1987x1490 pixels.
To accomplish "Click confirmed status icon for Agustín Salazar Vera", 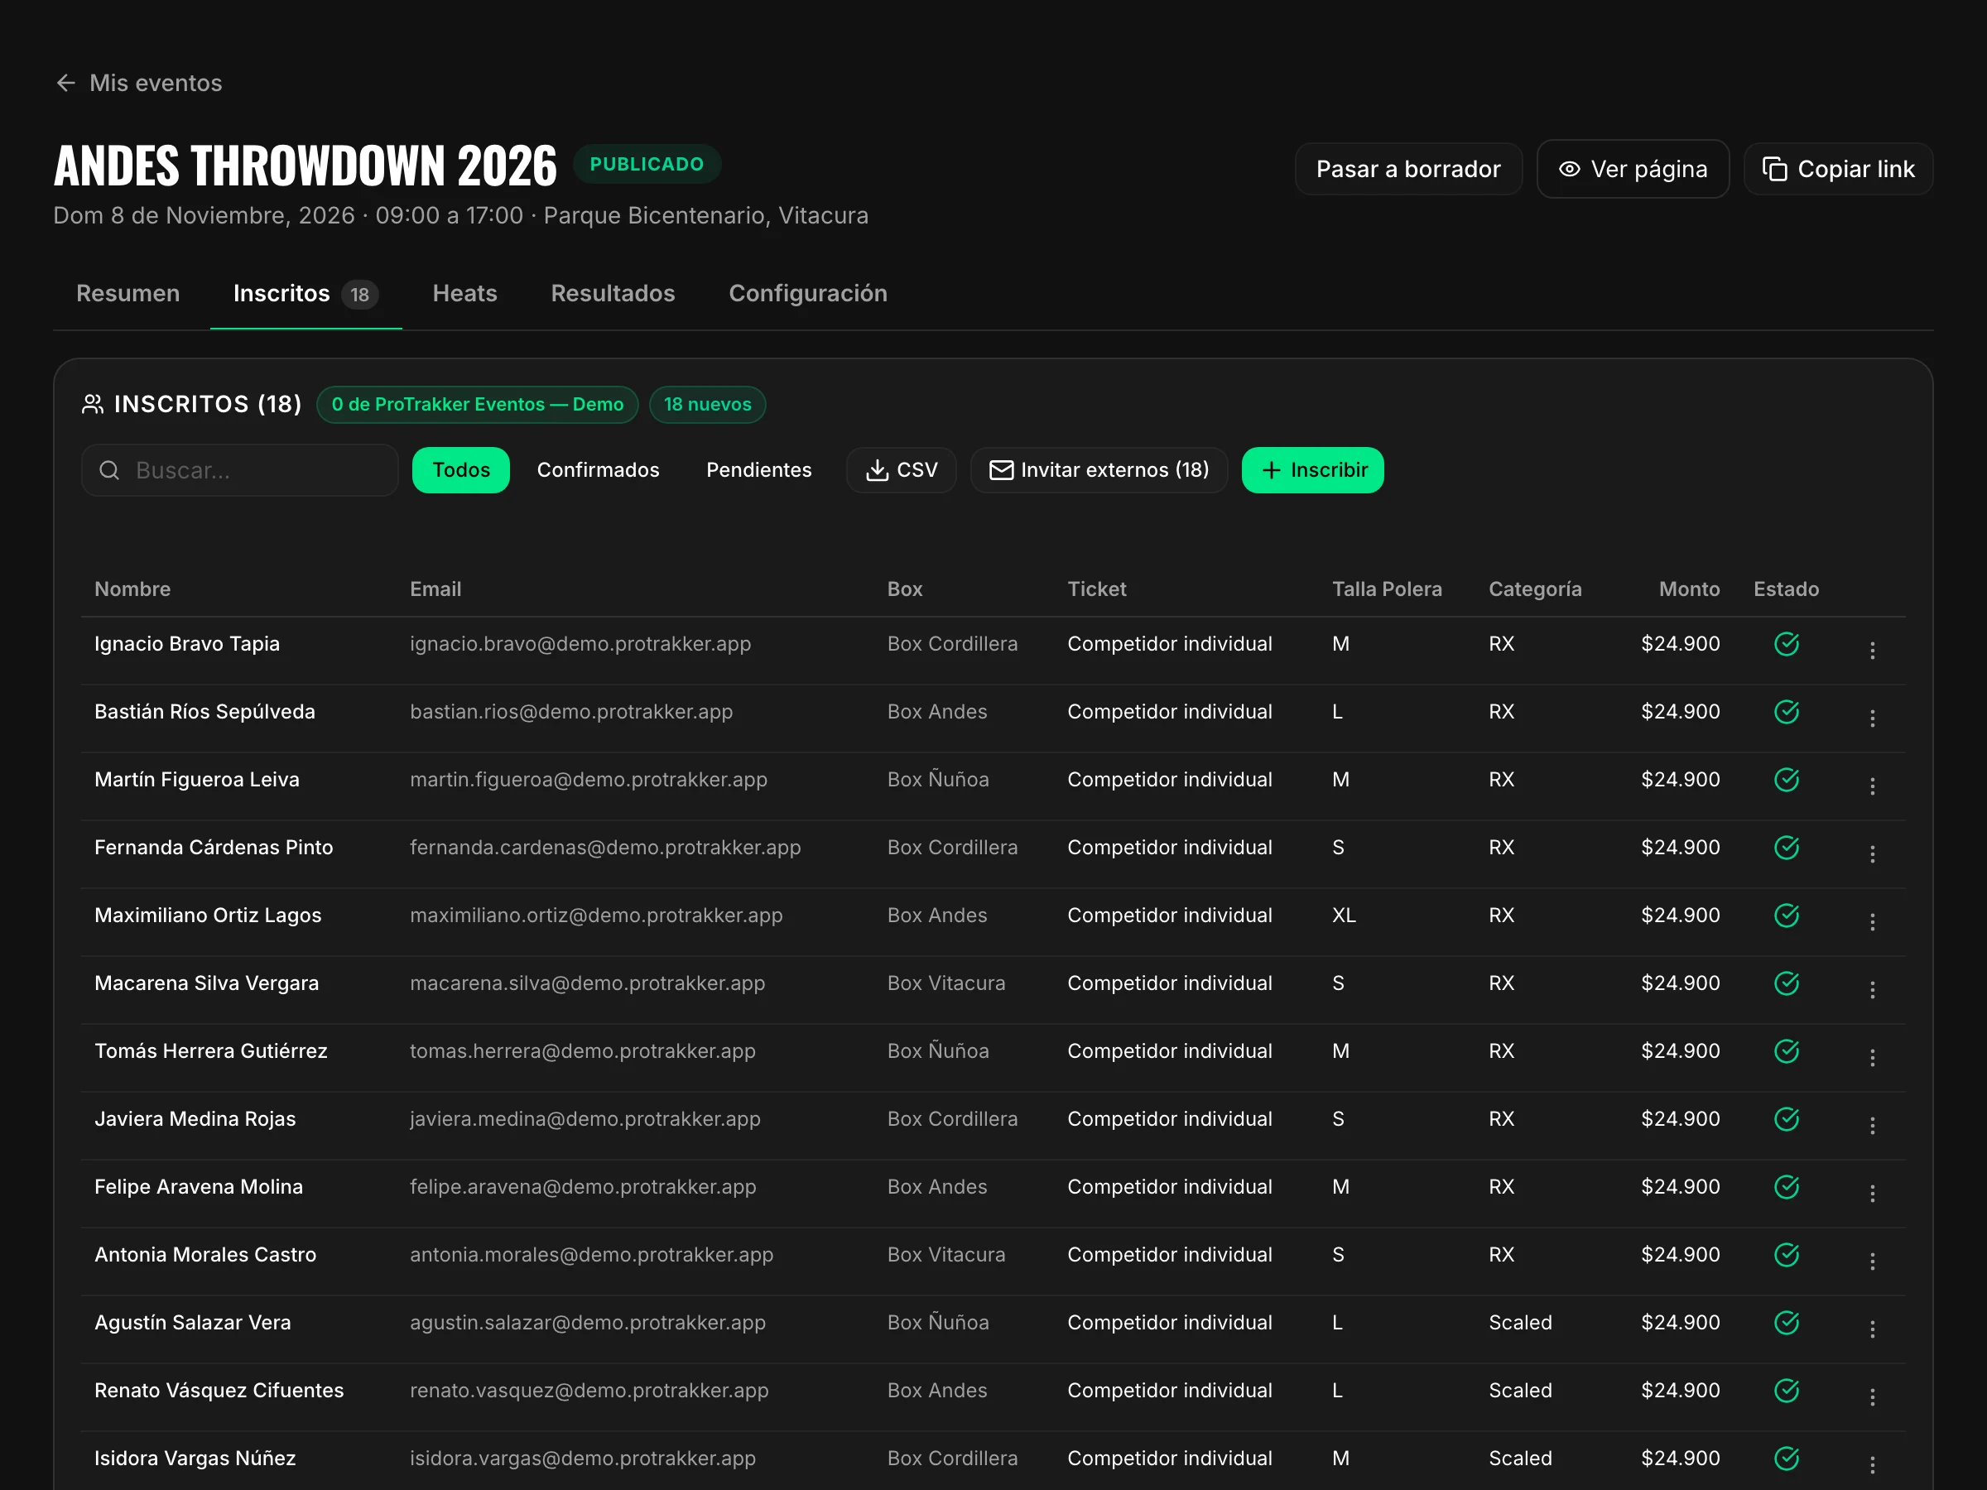I will tap(1786, 1322).
